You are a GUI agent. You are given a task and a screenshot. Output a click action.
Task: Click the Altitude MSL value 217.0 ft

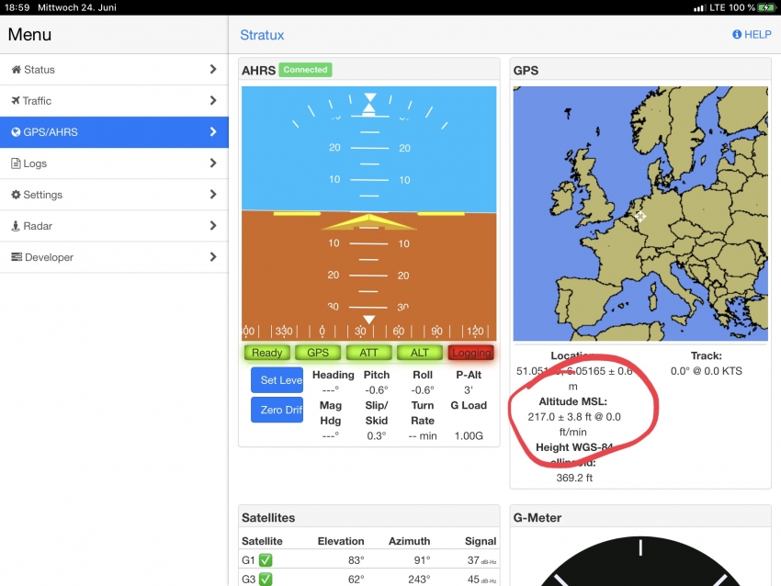573,424
